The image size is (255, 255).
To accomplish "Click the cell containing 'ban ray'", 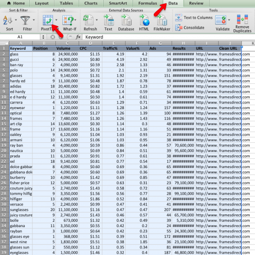I will [21, 65].
